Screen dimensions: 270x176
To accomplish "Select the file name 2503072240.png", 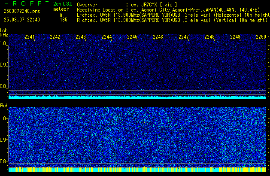I will pyautogui.click(x=22, y=11).
